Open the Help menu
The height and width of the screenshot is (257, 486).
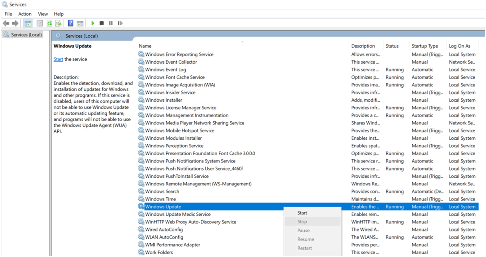click(59, 14)
